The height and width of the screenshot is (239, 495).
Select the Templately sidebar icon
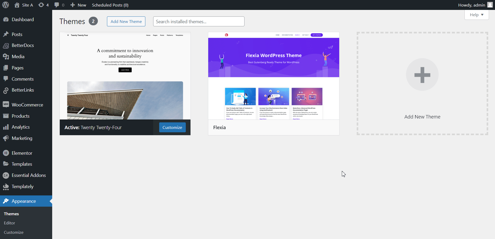pos(6,186)
